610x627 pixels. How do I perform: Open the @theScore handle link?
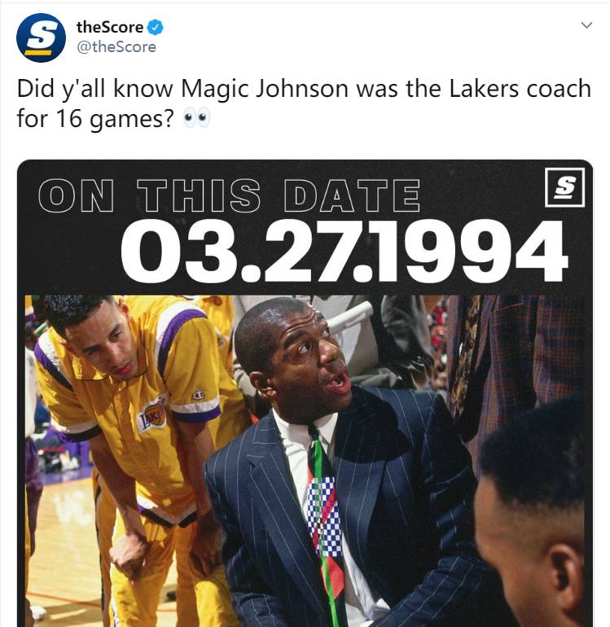pyautogui.click(x=116, y=46)
